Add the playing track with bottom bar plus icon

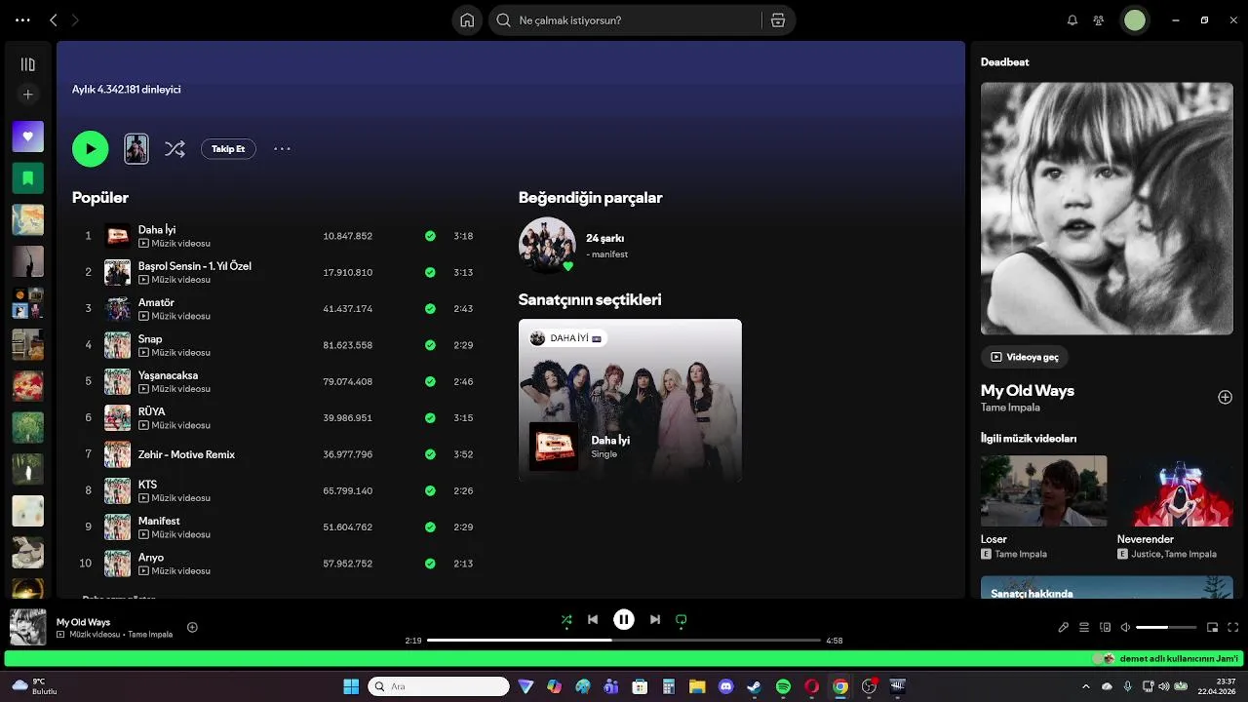[192, 627]
